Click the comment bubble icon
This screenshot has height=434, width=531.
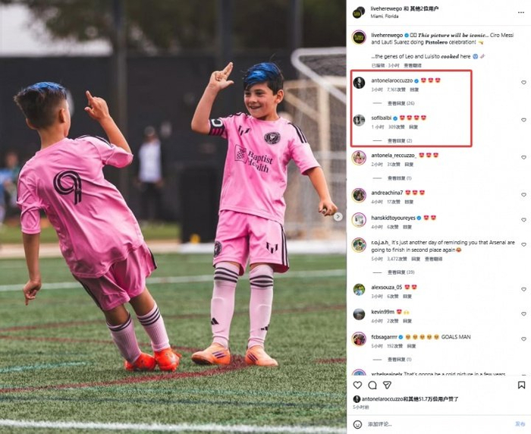372,385
